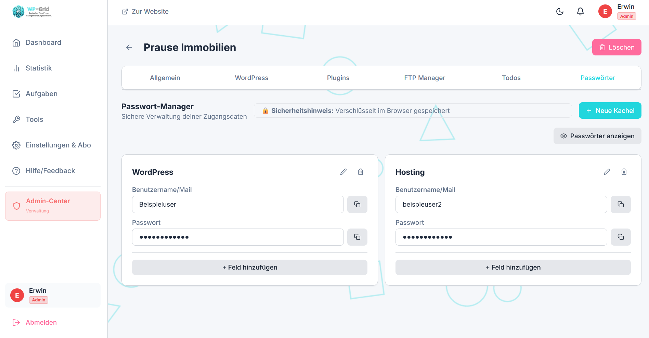This screenshot has height=338, width=649.
Task: Switch to the Plugins tab
Action: click(338, 78)
